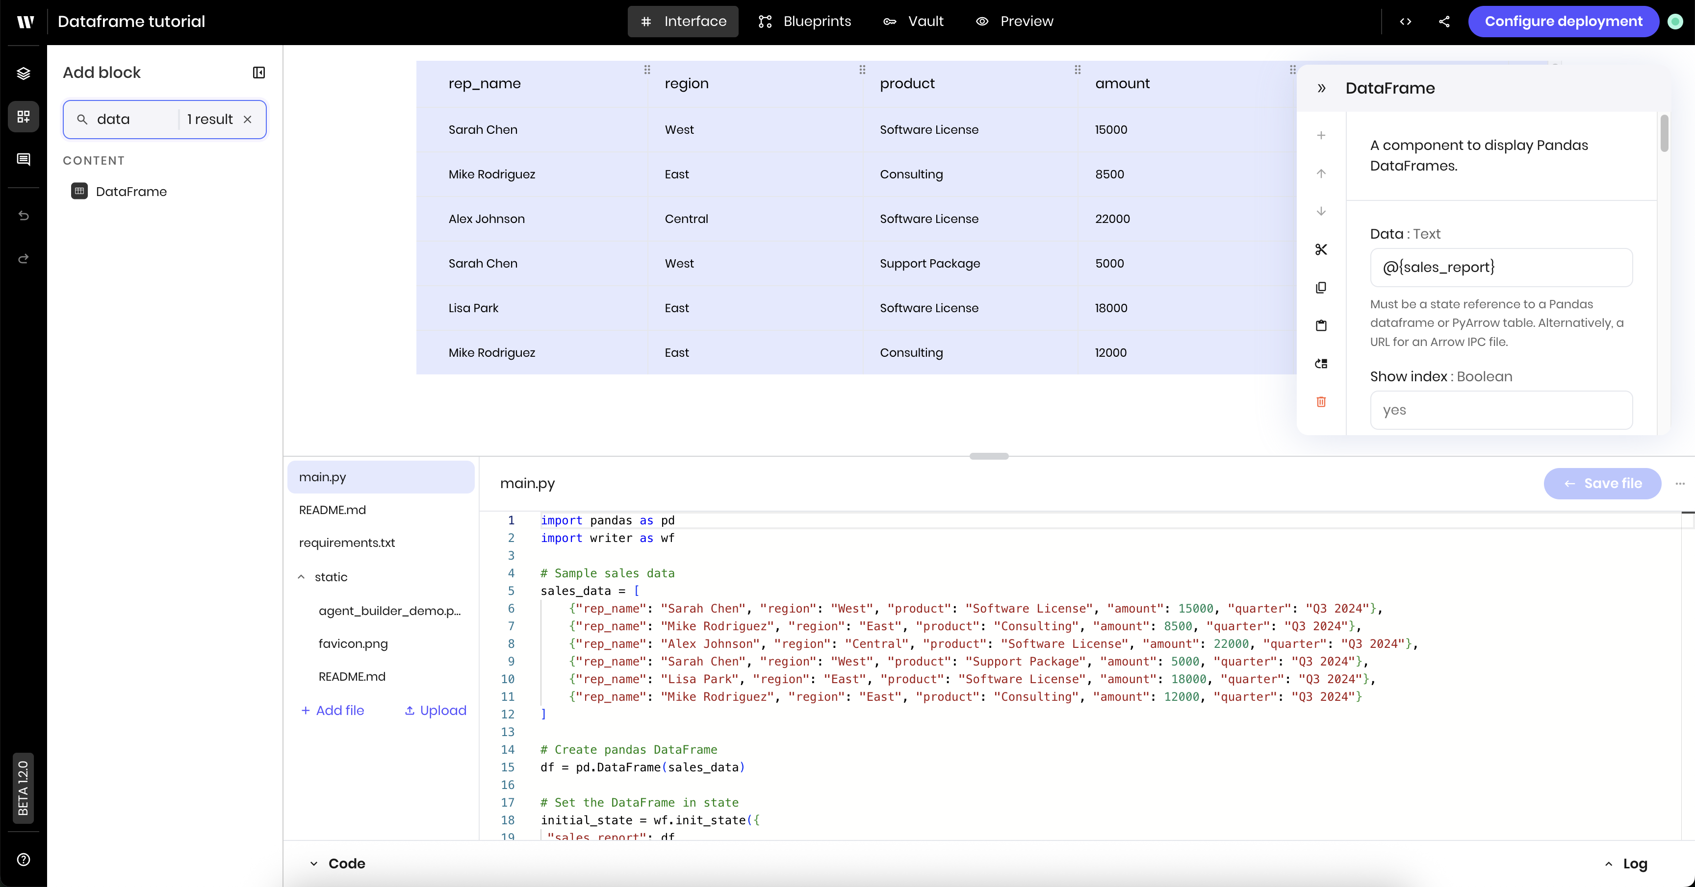
Task: Click the undo arrow in sidebar
Action: (24, 216)
